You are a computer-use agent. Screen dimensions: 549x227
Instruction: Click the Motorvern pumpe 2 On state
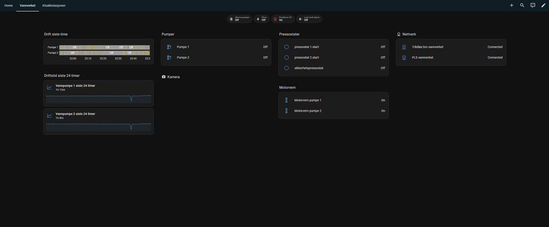383,111
